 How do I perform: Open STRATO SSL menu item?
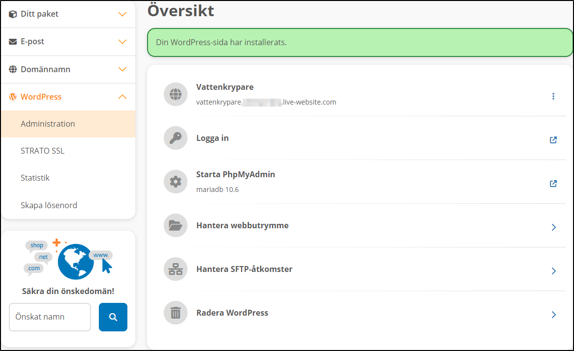(x=42, y=151)
